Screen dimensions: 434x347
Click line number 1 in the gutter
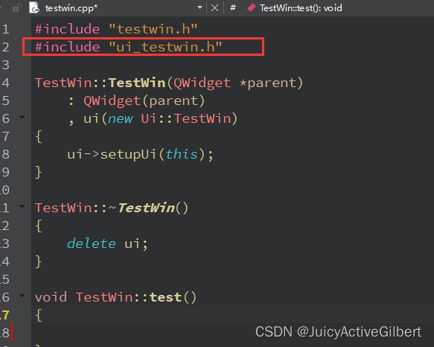click(5, 29)
